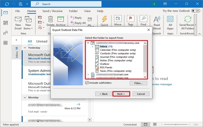The height and width of the screenshot is (127, 203).
Task: Select Calendar (This computer only) folder
Action: 115,50
